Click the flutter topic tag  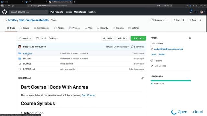point(162,54)
